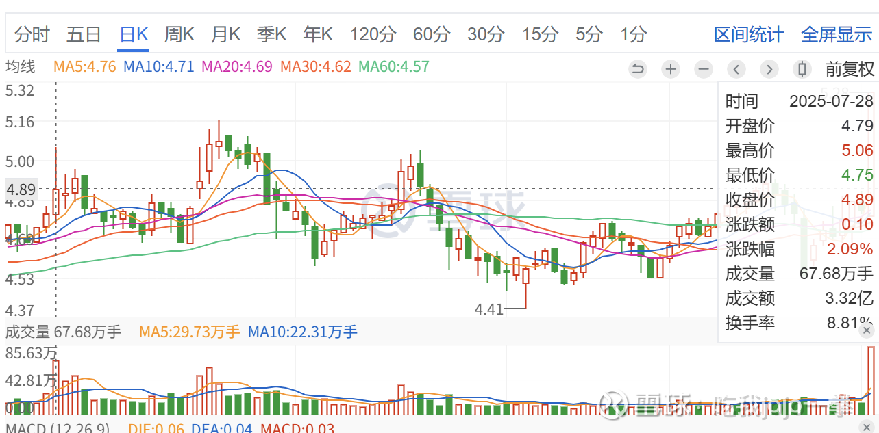Click the 最低价 4.75 value
Image resolution: width=879 pixels, height=433 pixels.
857,175
